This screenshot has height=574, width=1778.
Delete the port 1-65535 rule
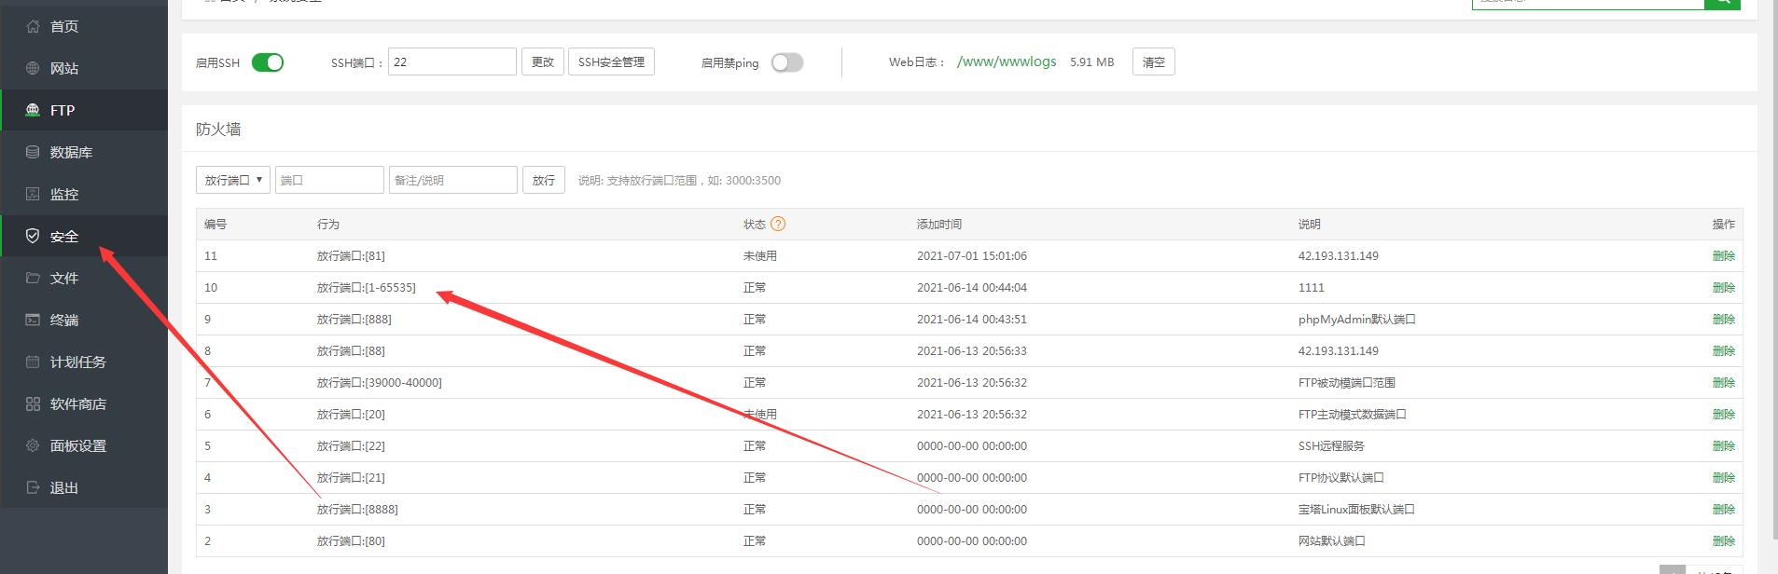[1723, 288]
